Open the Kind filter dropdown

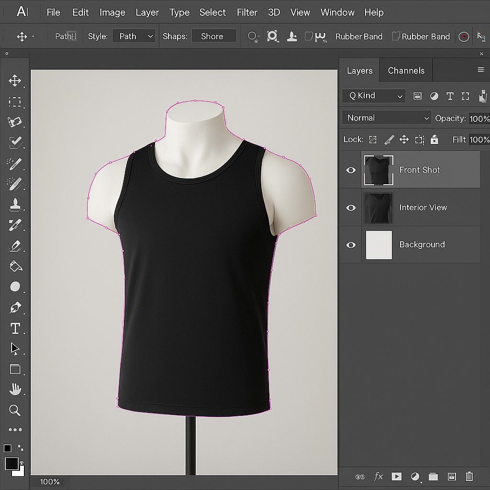pyautogui.click(x=374, y=96)
